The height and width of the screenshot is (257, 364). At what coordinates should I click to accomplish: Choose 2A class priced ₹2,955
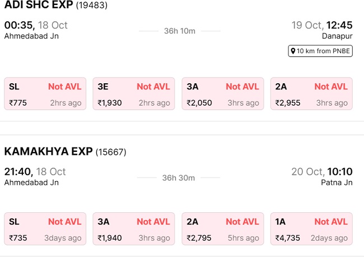311,94
